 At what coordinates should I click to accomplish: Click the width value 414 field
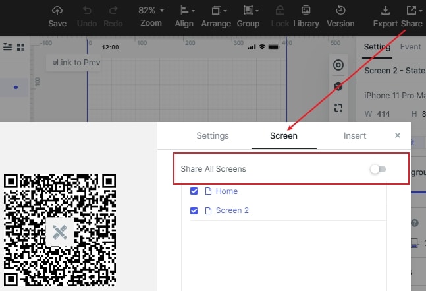[x=383, y=113]
